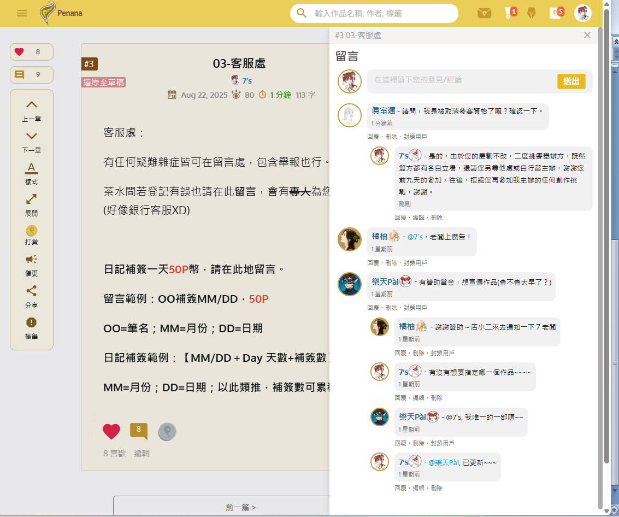619x517 pixels.
Task: Reply to 橘柚's 老闆上廣告 comment
Action: point(373,263)
